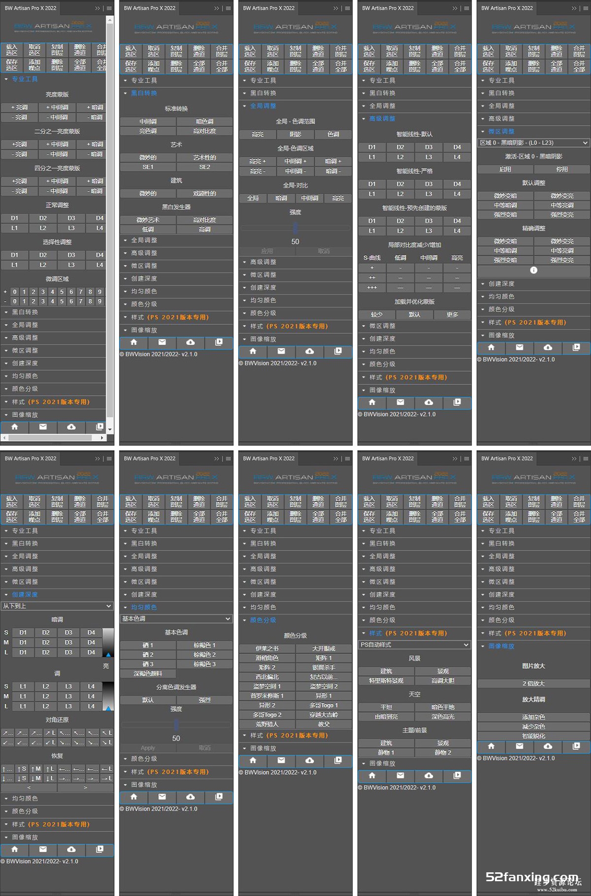Expand 图像缩放 in the open-黑白转换 panel
This screenshot has width=591, height=896.
pyautogui.click(x=176, y=330)
